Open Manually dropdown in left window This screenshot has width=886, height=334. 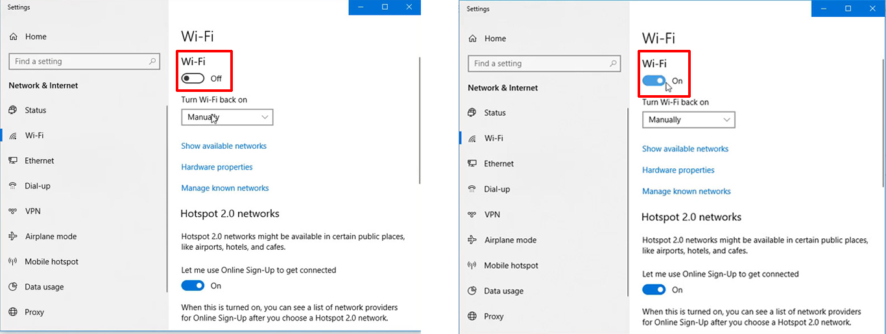(227, 117)
